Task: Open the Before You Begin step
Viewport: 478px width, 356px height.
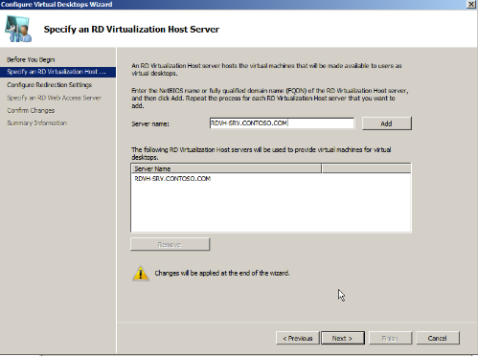Action: point(31,59)
